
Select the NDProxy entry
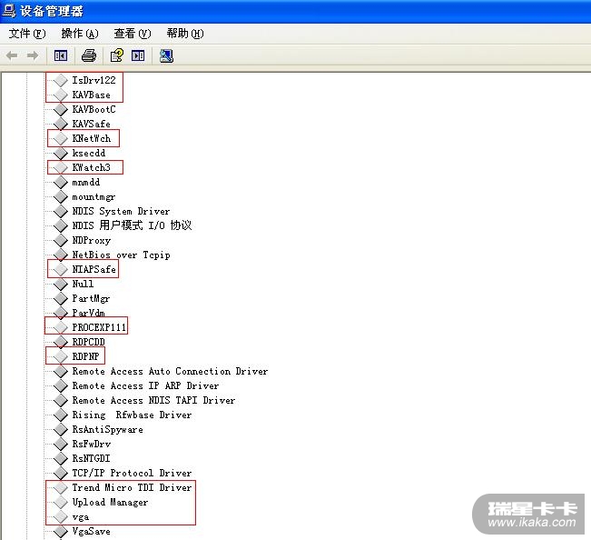92,240
